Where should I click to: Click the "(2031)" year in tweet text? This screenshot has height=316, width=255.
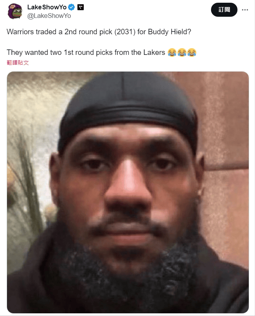click(125, 32)
